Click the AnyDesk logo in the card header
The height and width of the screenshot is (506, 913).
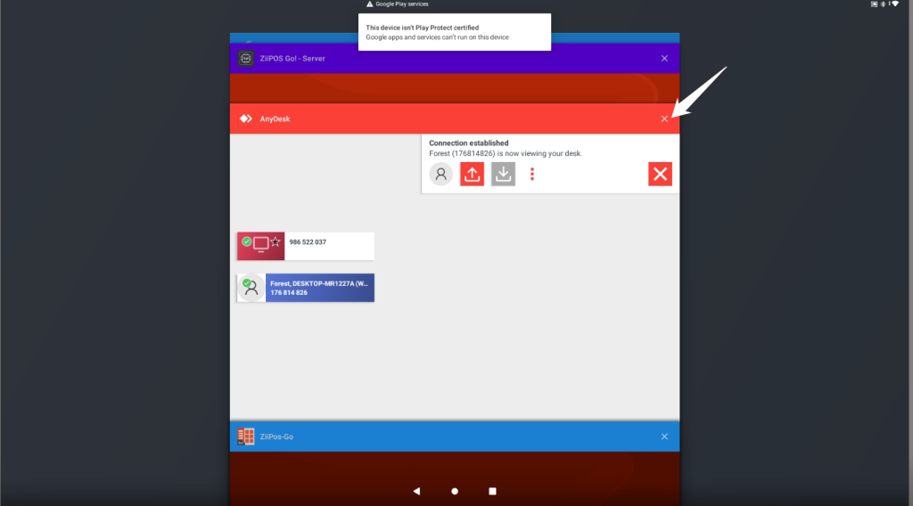(x=246, y=118)
